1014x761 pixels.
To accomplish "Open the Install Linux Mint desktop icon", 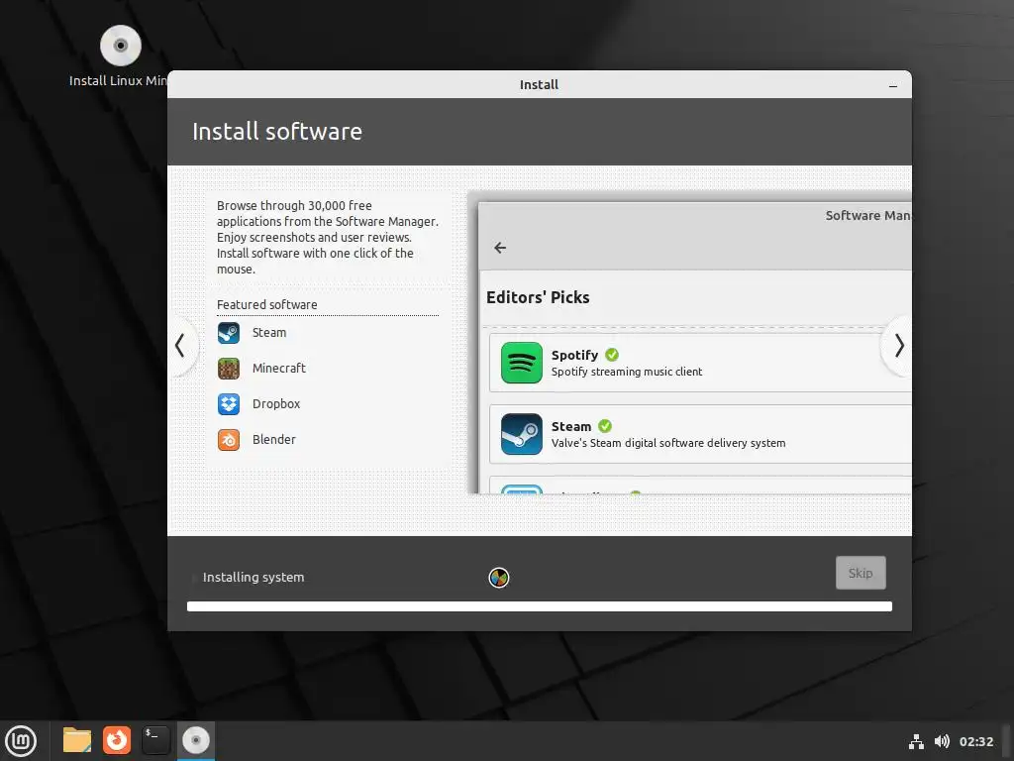I will pyautogui.click(x=120, y=55).
